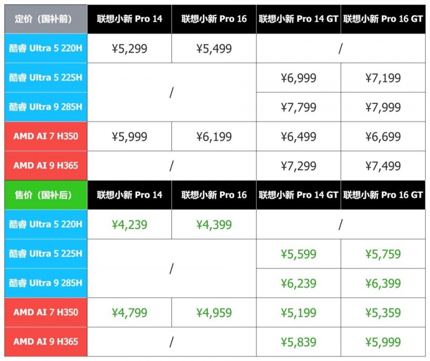Click the ¥7,799 price cell

point(298,107)
